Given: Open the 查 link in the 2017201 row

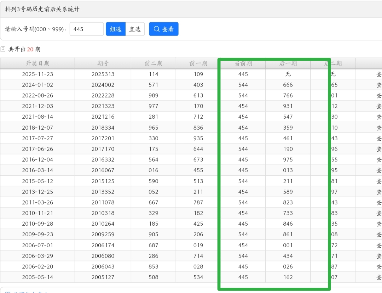Looking at the screenshot, I should (x=379, y=139).
